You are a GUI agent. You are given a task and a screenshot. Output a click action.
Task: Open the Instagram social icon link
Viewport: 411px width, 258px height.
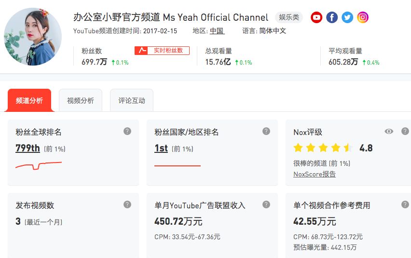tap(363, 17)
